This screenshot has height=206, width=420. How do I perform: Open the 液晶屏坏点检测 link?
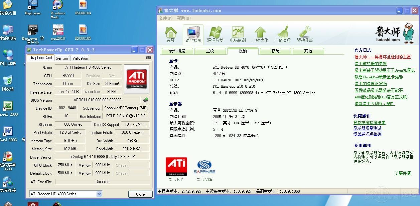pos(367,134)
